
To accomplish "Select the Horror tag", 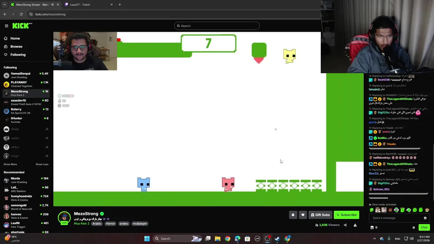I will (110, 224).
